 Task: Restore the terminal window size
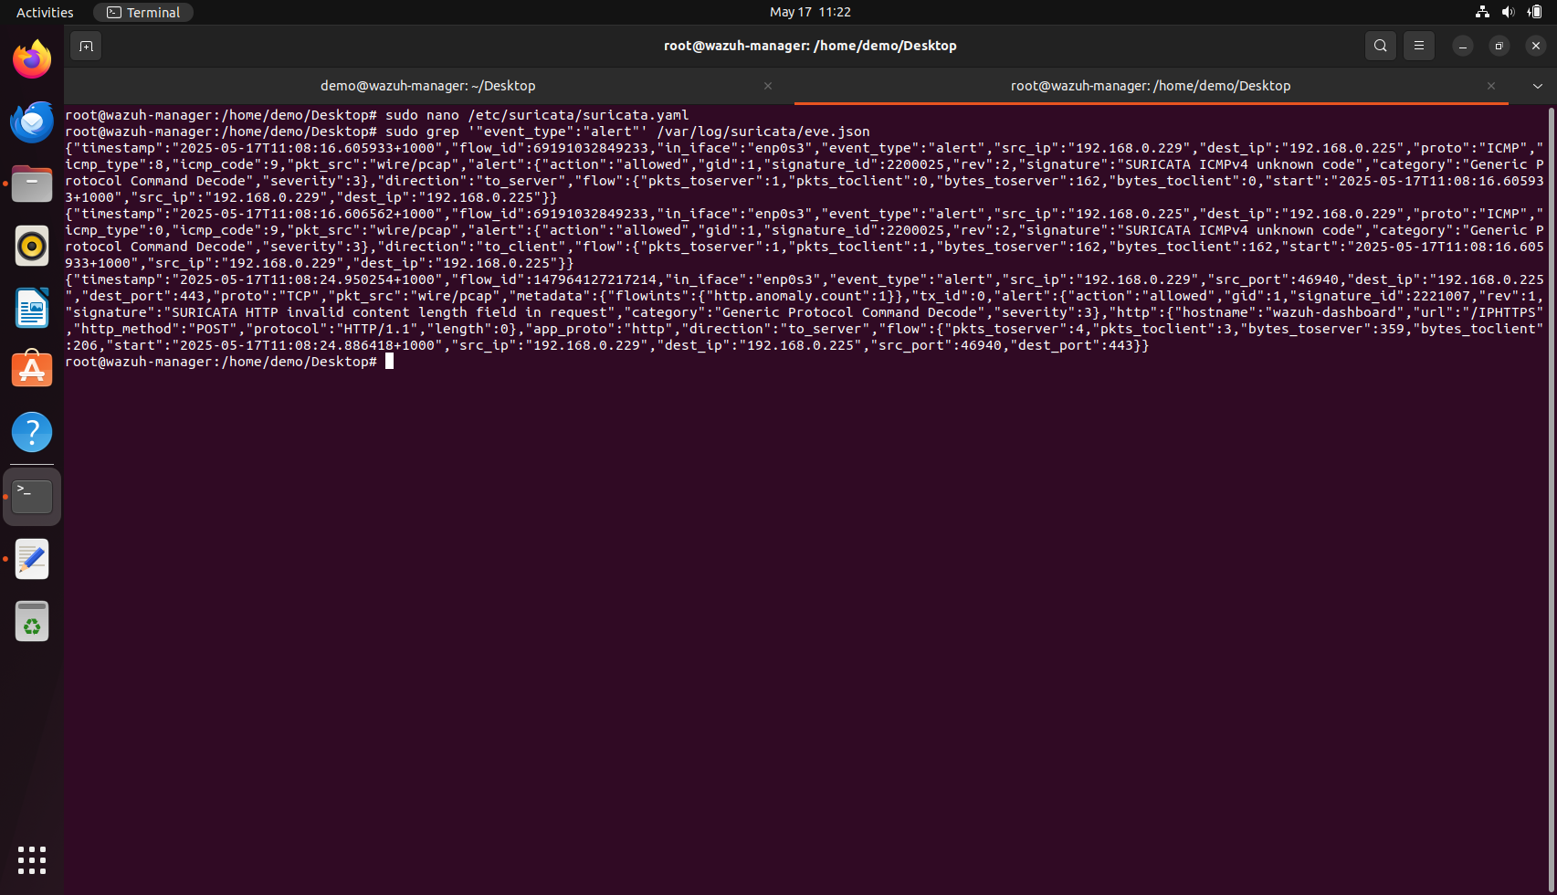1499,46
